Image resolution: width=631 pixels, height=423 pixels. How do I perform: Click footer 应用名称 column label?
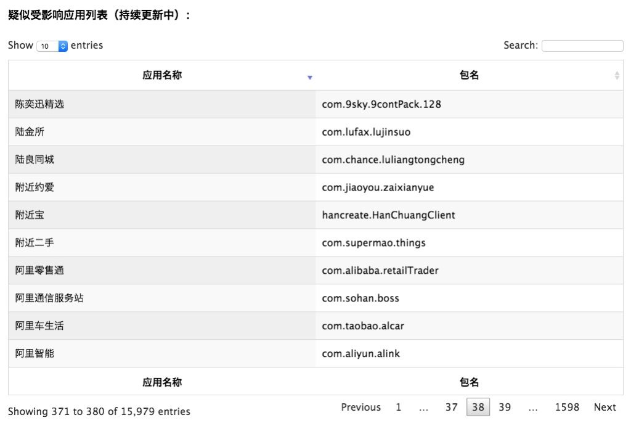click(162, 382)
